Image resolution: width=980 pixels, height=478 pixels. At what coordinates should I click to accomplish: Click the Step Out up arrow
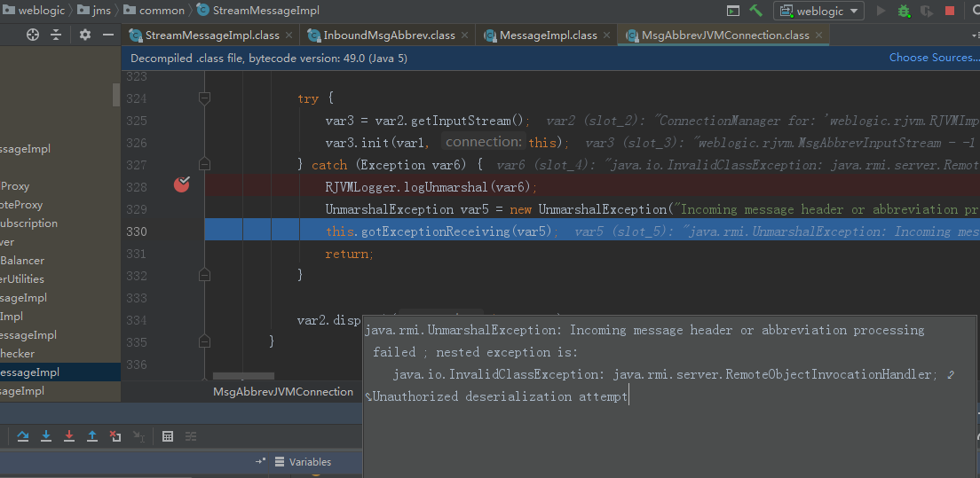pos(92,436)
